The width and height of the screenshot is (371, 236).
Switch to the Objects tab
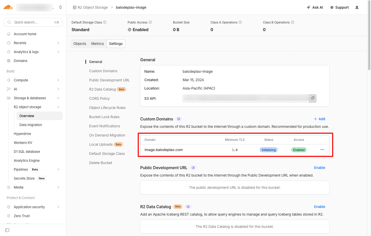coord(80,44)
